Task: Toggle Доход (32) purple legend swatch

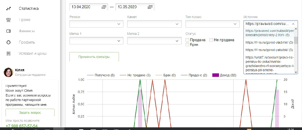Action: pos(215,75)
